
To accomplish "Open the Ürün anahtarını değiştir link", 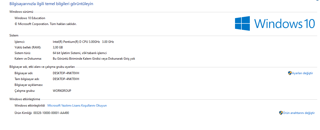I will tap(299, 113).
